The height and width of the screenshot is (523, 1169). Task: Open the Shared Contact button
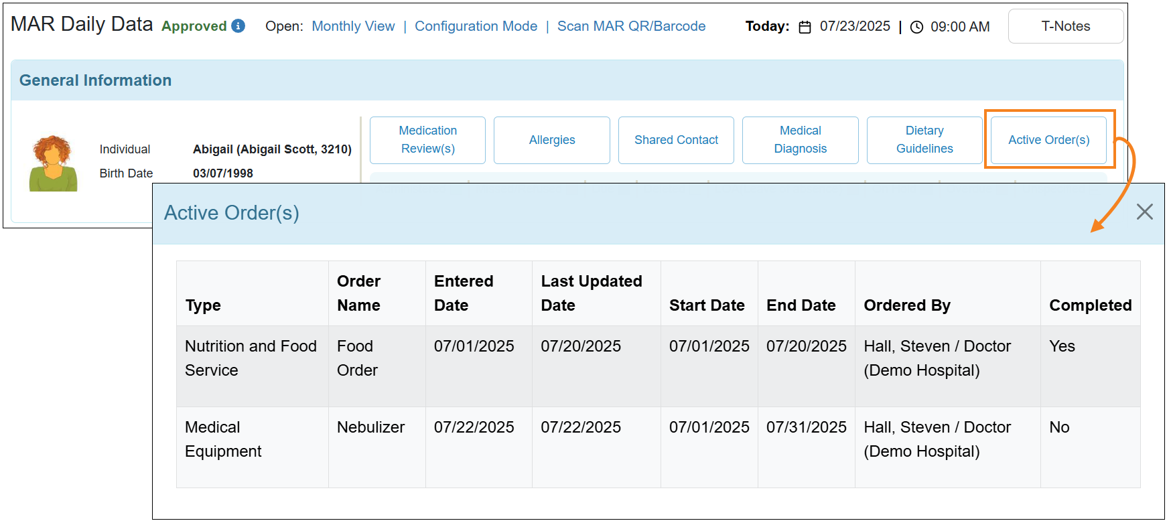coord(676,140)
